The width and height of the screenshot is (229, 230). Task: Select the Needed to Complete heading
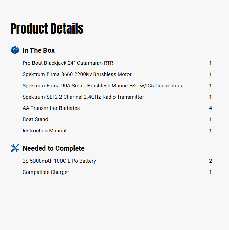pos(53,148)
